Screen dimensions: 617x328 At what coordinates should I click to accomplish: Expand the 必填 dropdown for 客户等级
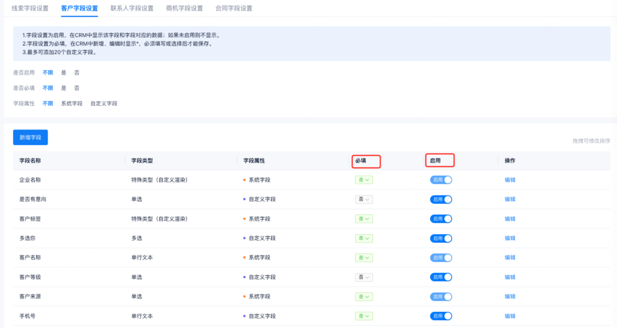(363, 277)
